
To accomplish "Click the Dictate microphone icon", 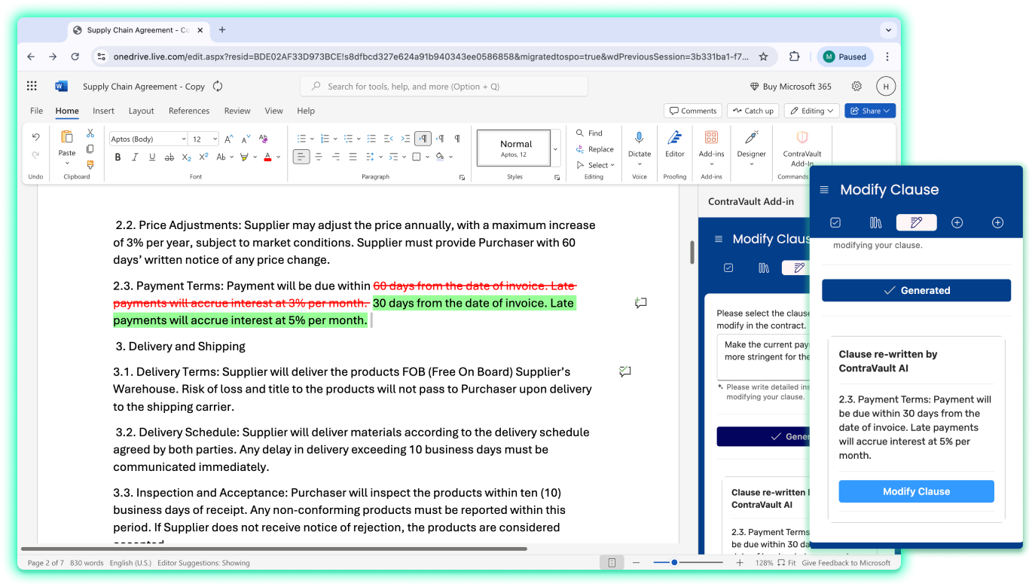I will click(640, 137).
